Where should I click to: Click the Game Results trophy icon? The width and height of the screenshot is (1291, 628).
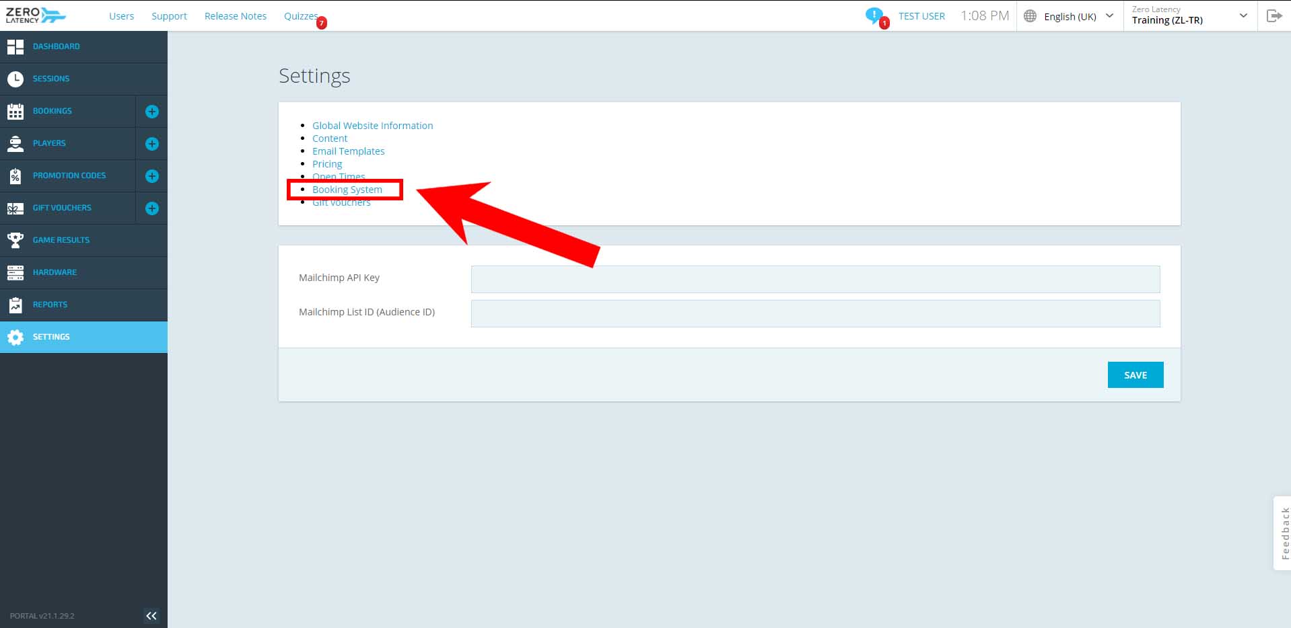15,240
